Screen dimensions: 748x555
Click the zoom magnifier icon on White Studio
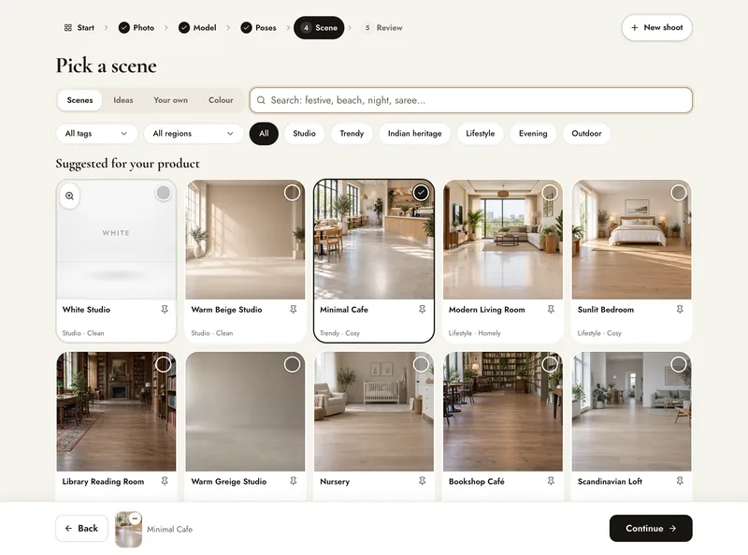69,196
